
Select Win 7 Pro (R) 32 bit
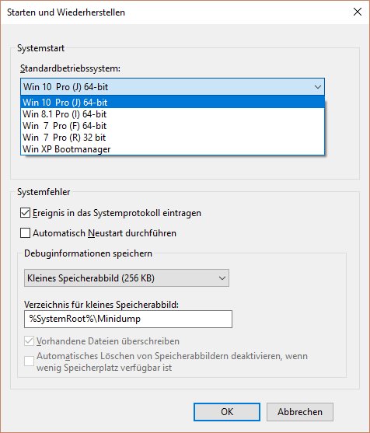tap(173, 138)
